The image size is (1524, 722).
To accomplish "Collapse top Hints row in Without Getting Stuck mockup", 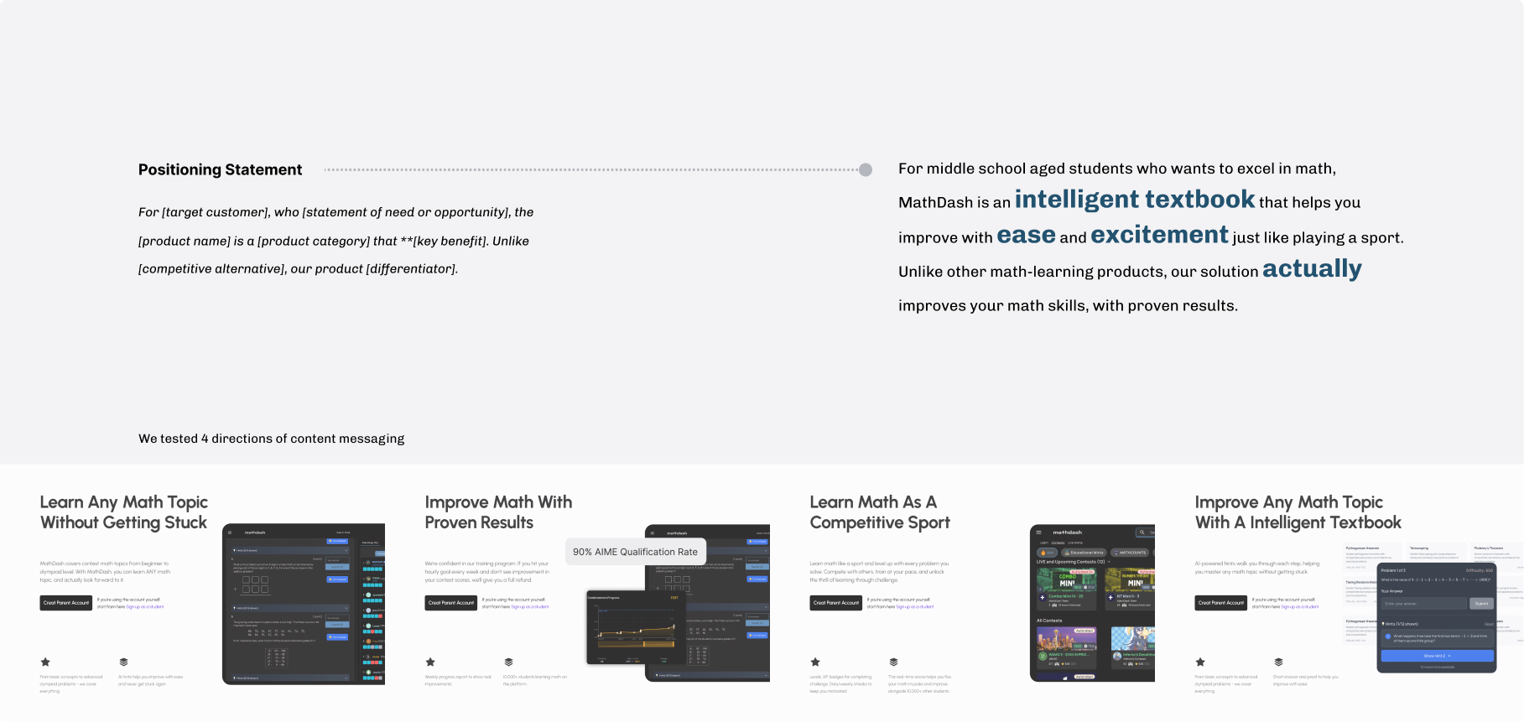I will [290, 550].
